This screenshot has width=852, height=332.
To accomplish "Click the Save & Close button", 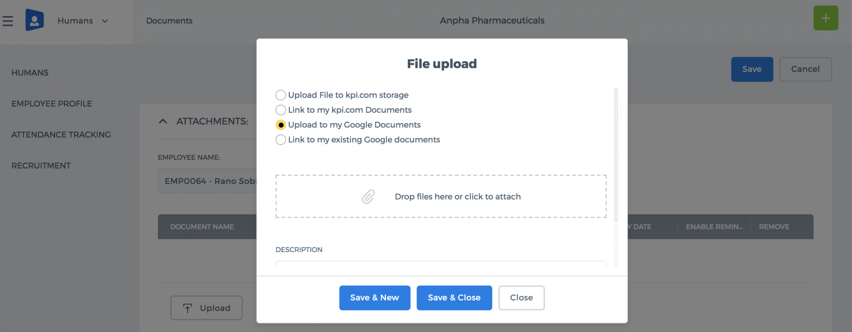I will click(x=454, y=298).
